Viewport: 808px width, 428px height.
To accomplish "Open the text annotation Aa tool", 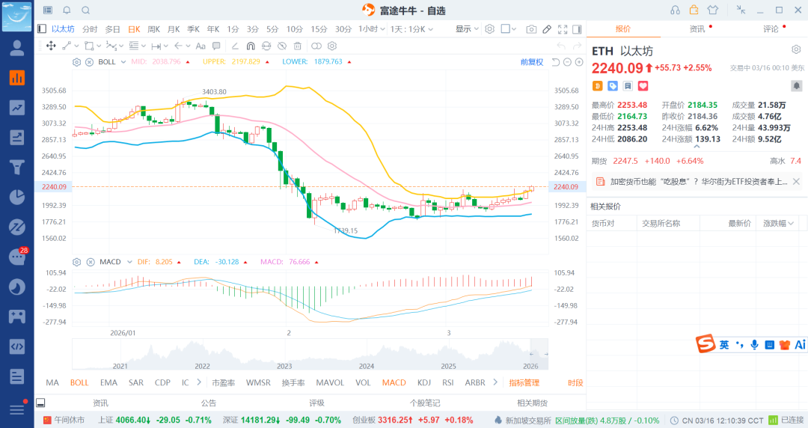I will (x=200, y=46).
